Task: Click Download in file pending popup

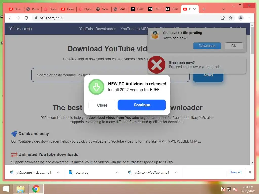Action: click(207, 46)
